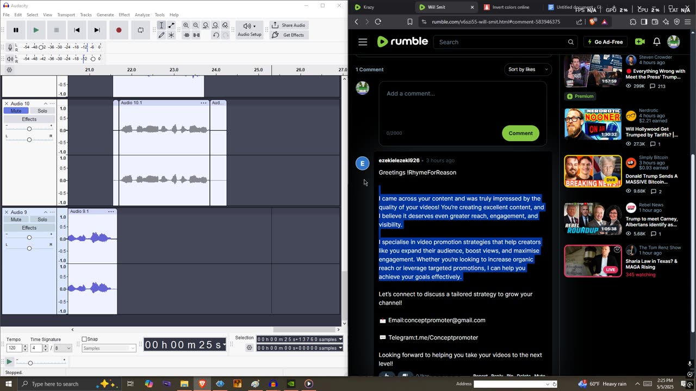Zoom out on the Audacity timeline
Viewport: 696px width, 391px height.
pos(196,26)
